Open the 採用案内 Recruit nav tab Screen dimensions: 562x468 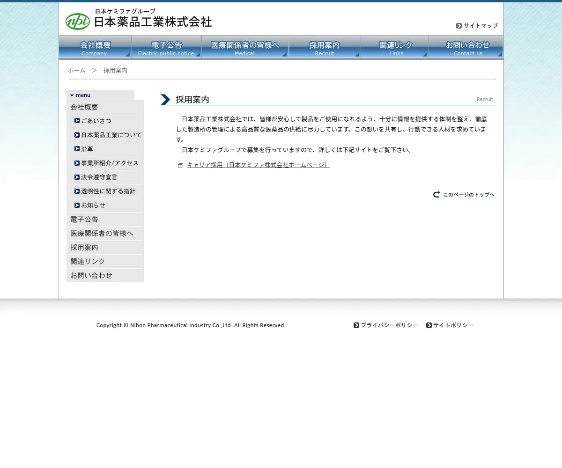click(325, 47)
